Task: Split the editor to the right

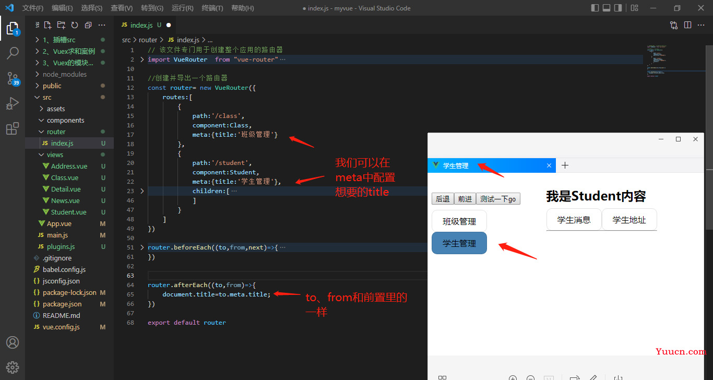Action: (687, 25)
